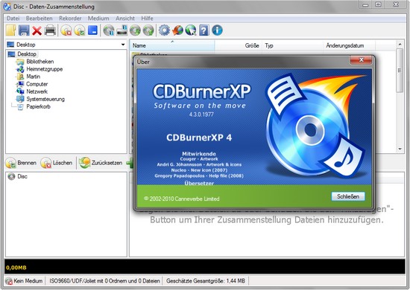Screen dimensions: 410x290
Task: Sort file list by Name column
Action: (x=172, y=45)
